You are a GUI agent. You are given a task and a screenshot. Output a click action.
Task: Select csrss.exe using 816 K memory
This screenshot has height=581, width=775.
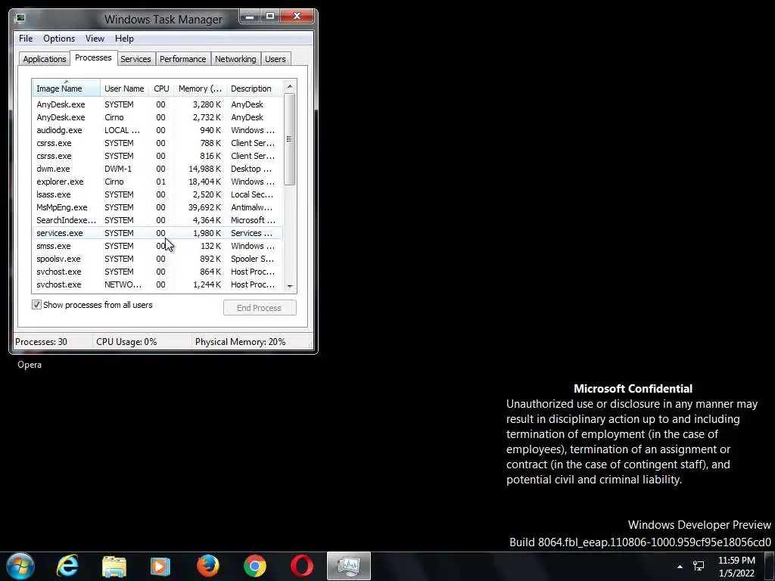(x=157, y=156)
